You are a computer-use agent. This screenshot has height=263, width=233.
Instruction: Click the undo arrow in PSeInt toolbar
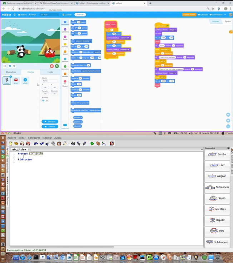point(36,144)
